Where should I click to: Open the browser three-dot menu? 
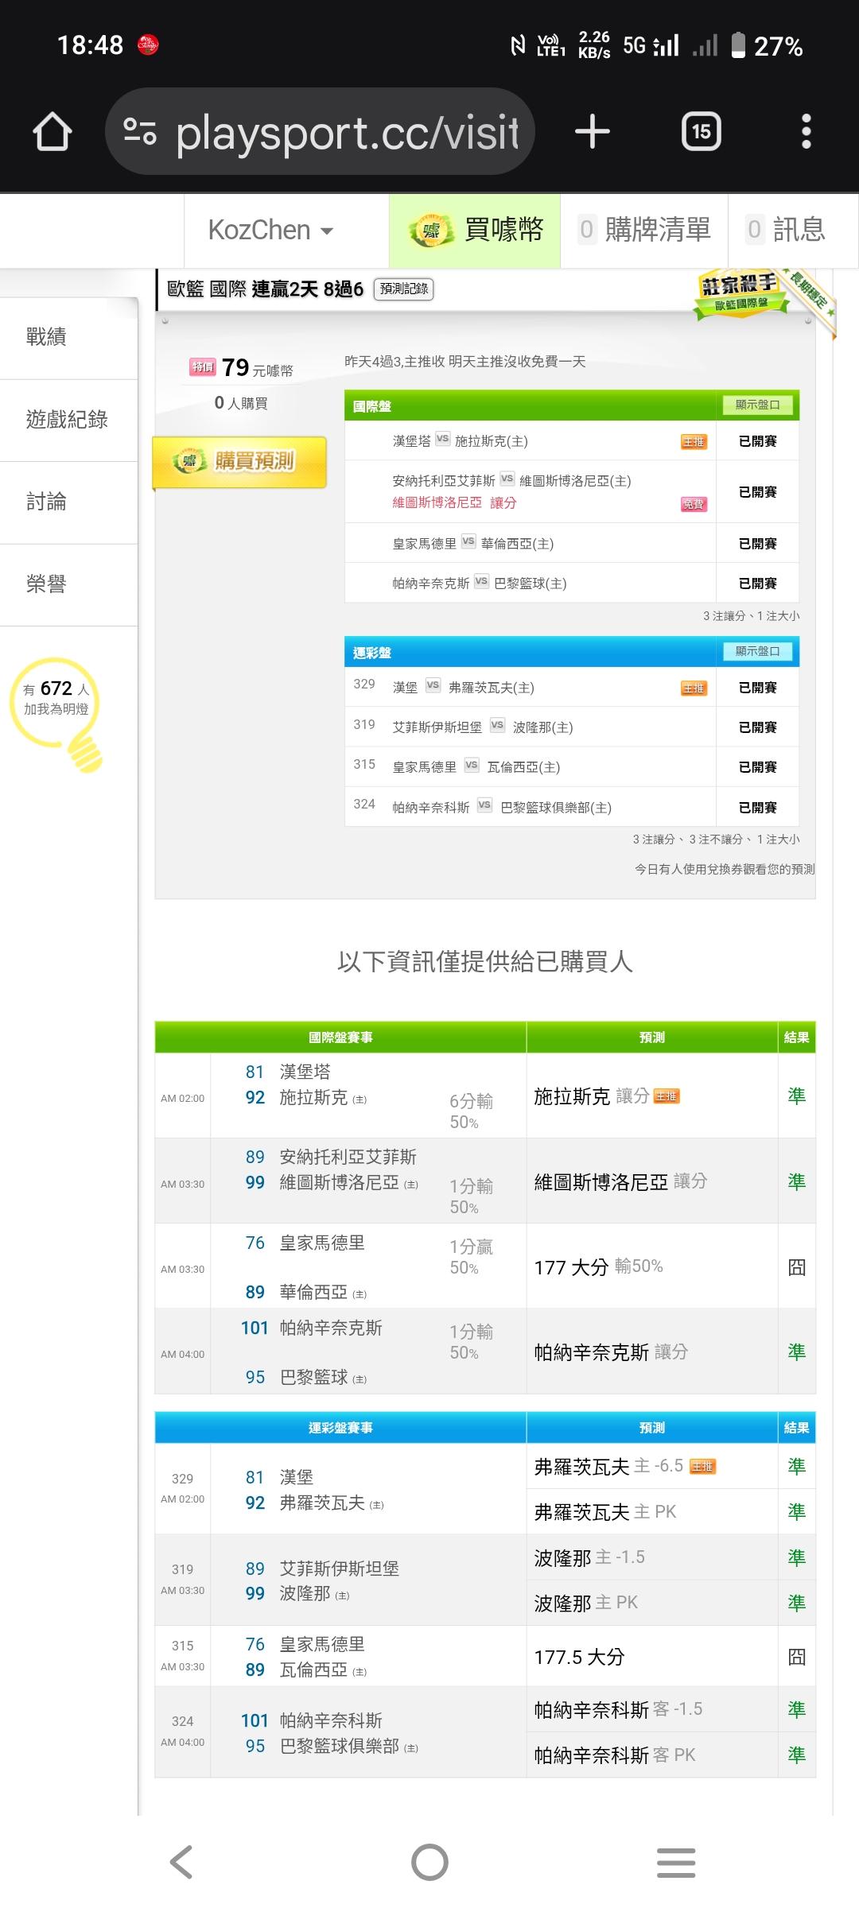(x=806, y=131)
